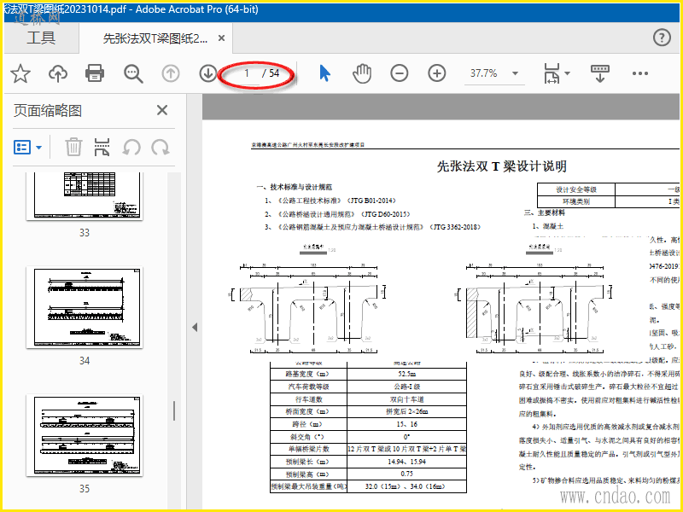Click the page label 34 under thumbnail
Screen dimensions: 683x512
(85, 360)
